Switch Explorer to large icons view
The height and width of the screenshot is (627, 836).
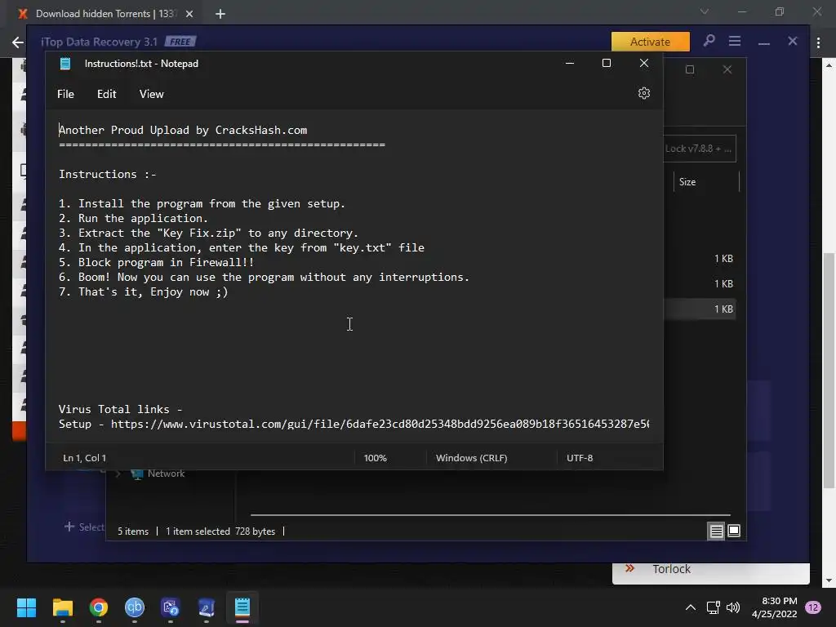point(734,531)
